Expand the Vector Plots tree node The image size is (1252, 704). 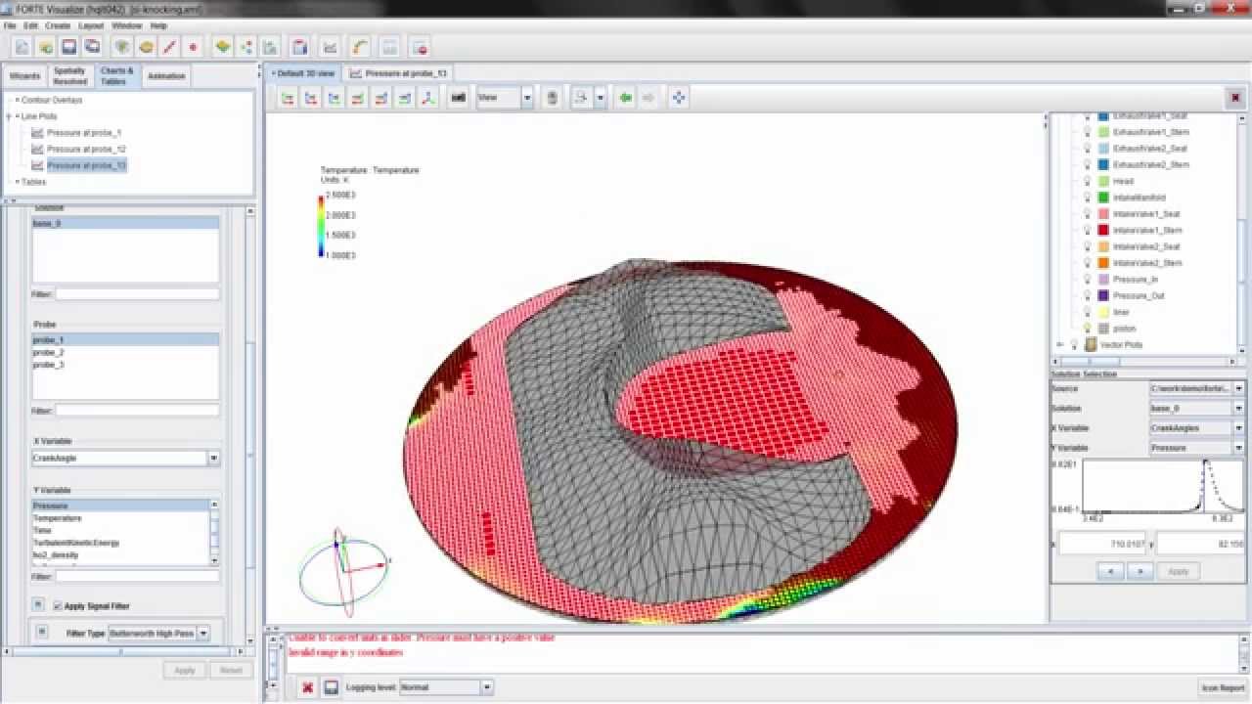click(1059, 345)
